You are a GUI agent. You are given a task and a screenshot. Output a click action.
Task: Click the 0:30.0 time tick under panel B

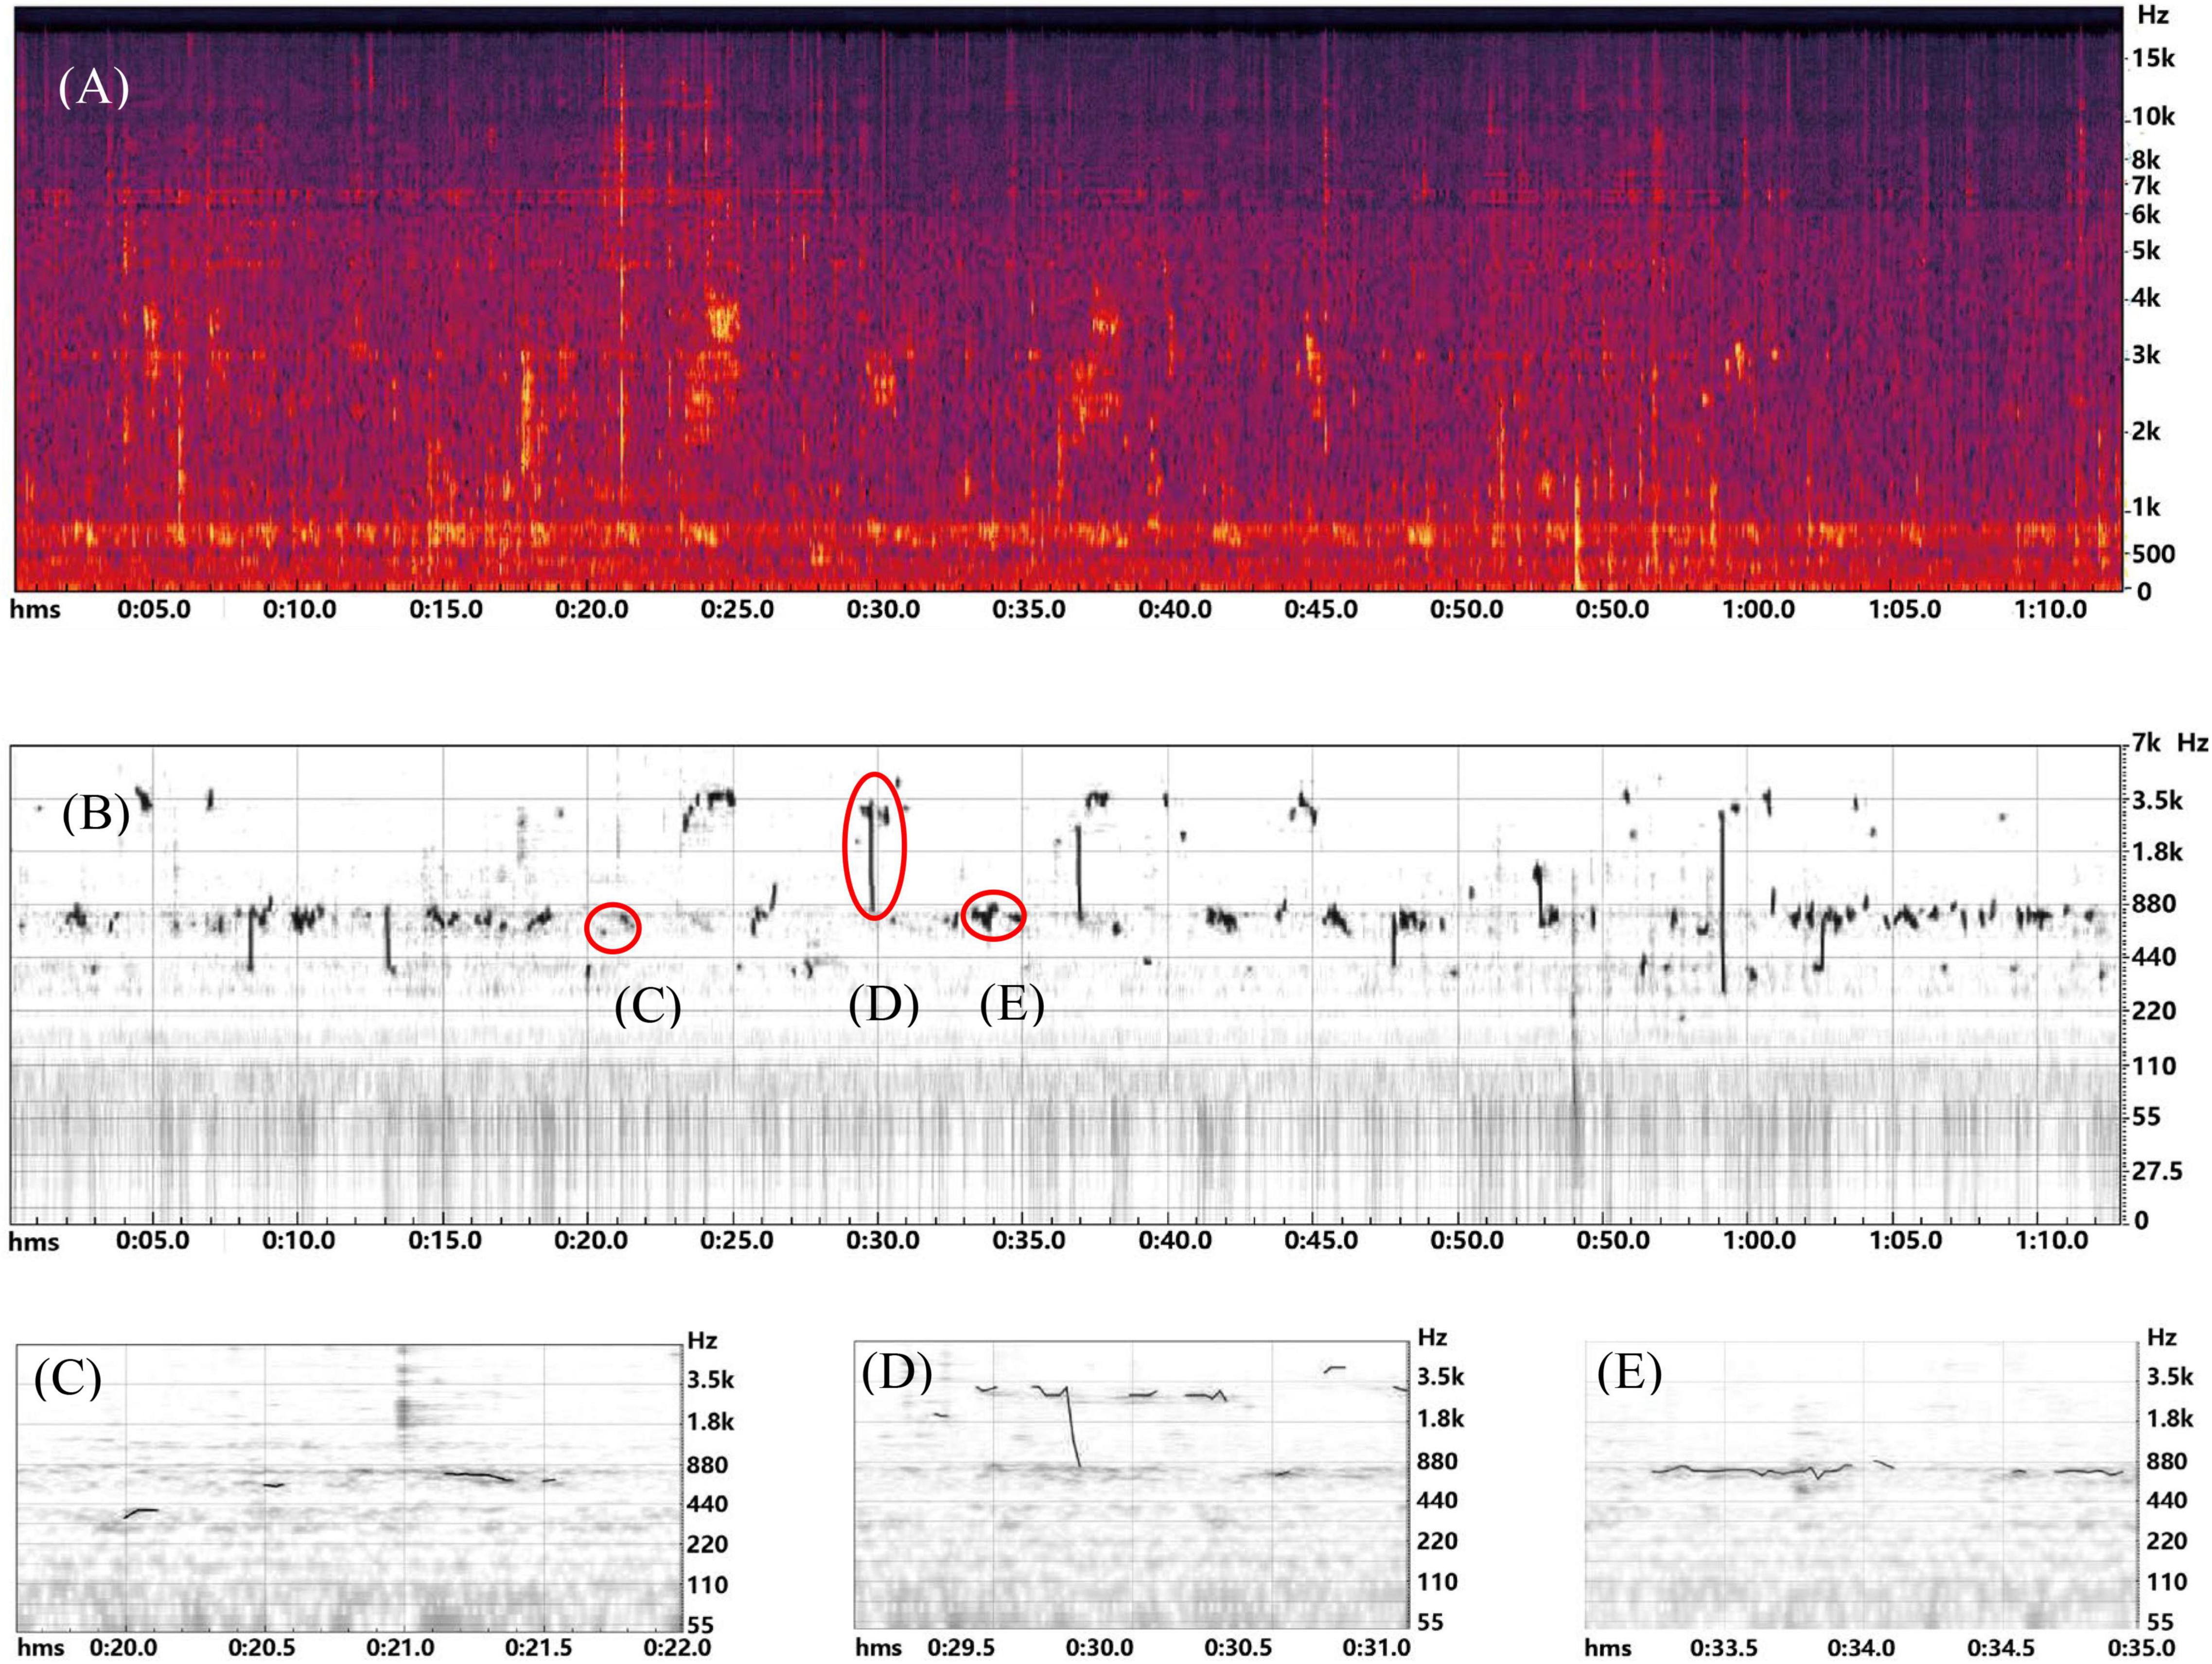tap(883, 1241)
